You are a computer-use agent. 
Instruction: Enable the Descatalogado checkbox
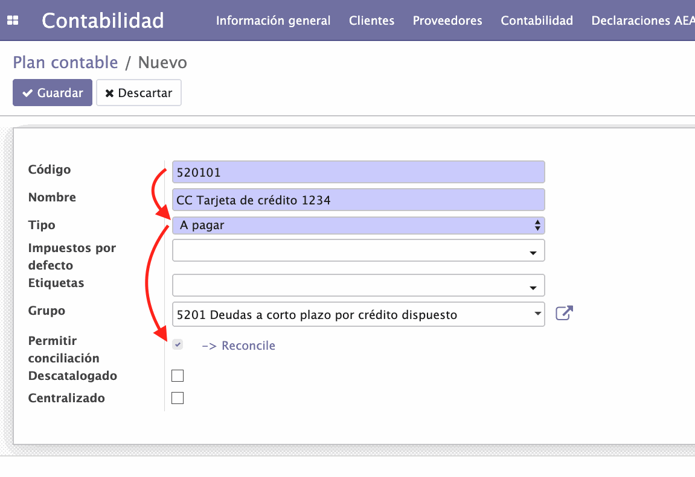pos(178,376)
